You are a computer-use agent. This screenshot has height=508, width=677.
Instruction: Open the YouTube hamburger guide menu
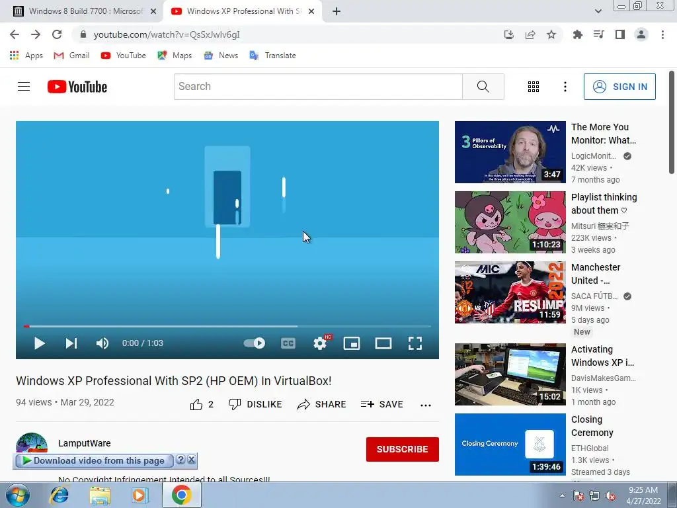tap(24, 87)
